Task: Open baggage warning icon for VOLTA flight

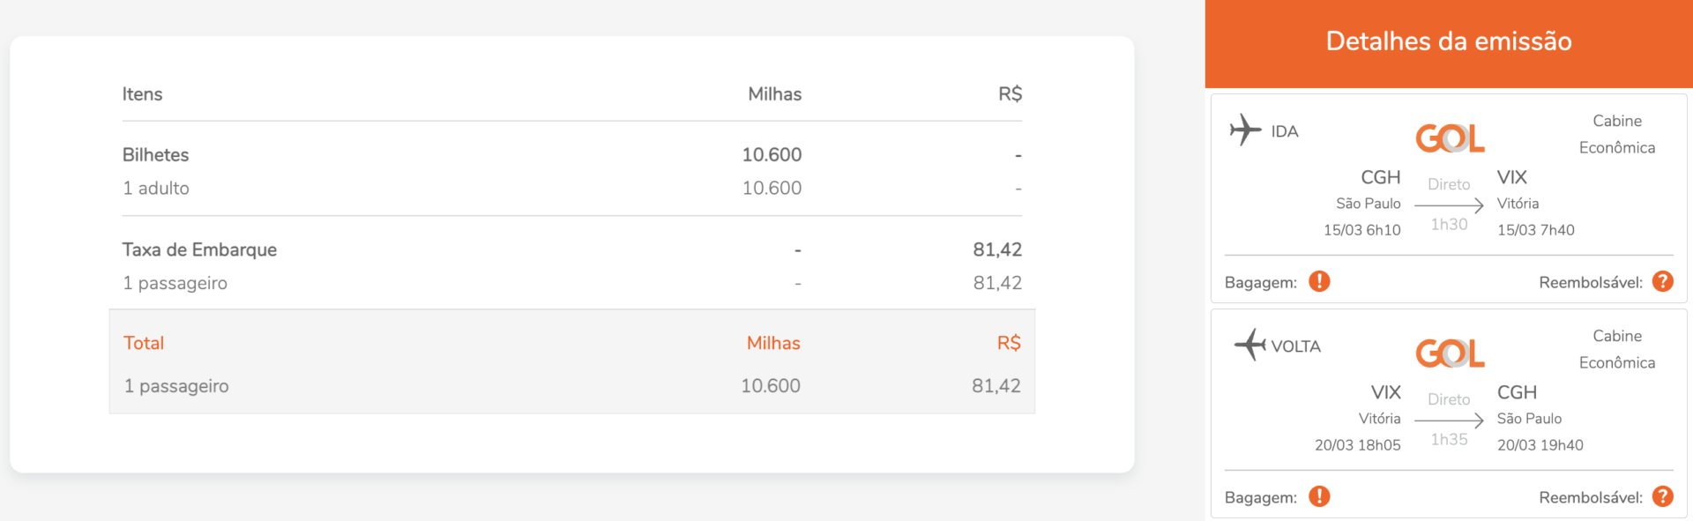Action: [1319, 496]
